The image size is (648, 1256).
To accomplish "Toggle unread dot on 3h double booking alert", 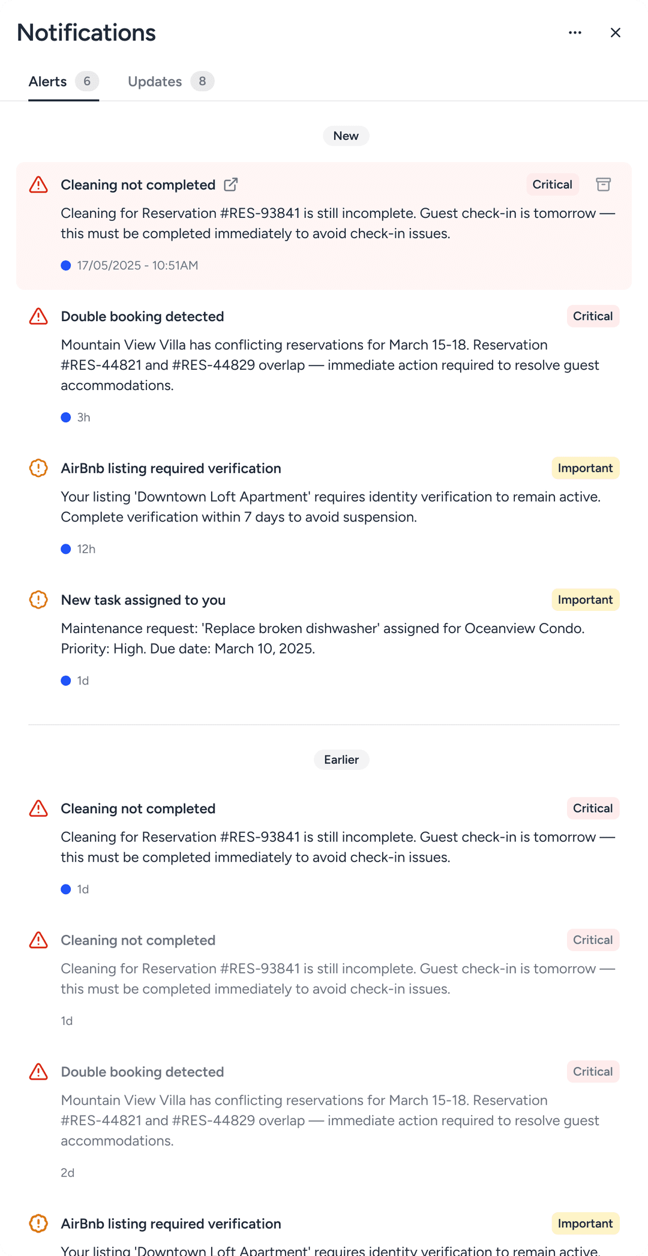I will 66,417.
